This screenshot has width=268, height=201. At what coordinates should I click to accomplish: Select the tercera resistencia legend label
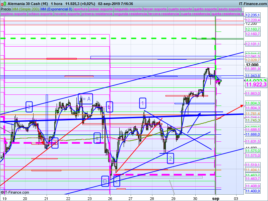164,14
